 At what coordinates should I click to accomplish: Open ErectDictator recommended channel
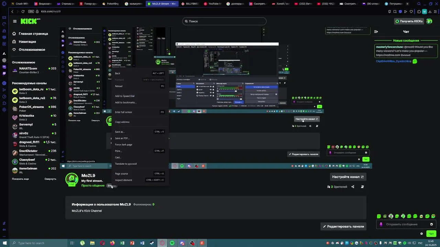tap(34, 153)
